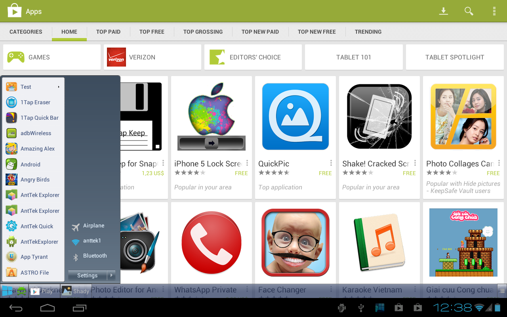The image size is (507, 317).
Task: Launch Android app from start menu
Action: (x=33, y=164)
